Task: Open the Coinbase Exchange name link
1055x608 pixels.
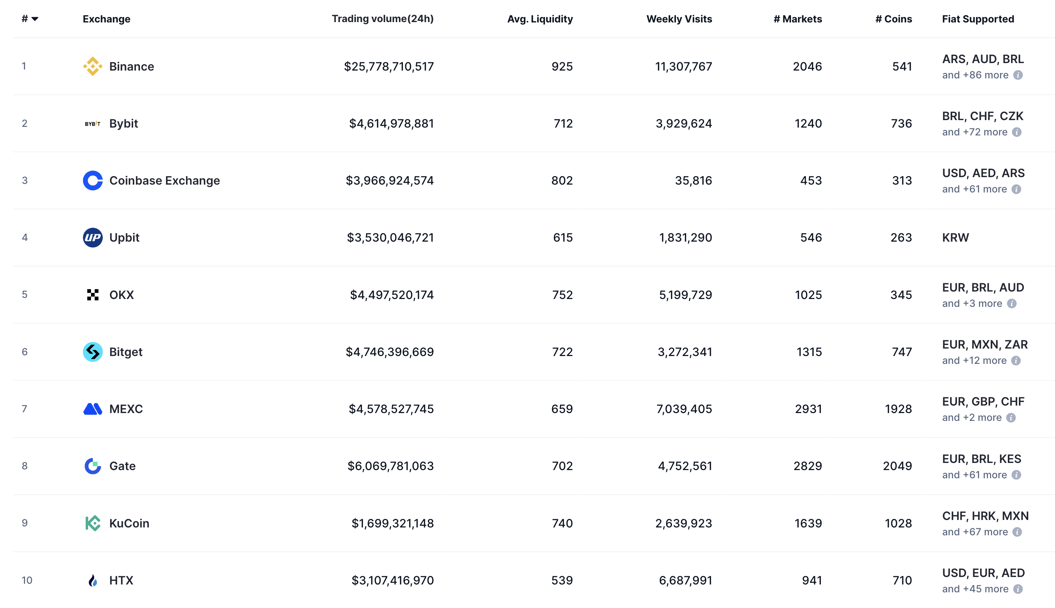Action: tap(164, 180)
